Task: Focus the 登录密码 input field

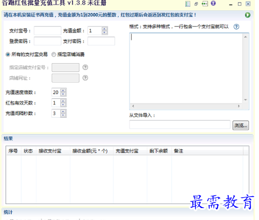Action: click(48, 41)
